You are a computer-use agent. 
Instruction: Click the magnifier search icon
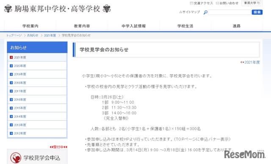(205, 12)
